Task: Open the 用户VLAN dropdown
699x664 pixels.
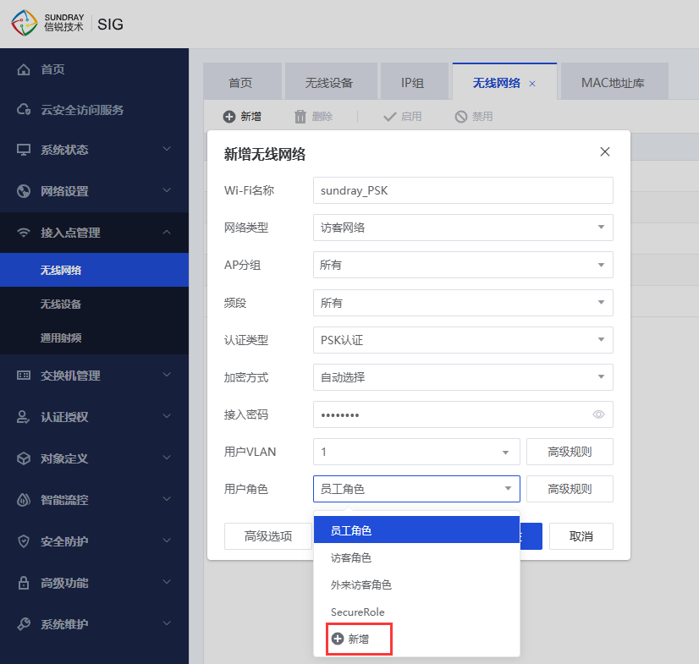Action: (x=416, y=452)
